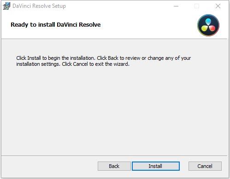Click the installer icon in title bar

pyautogui.click(x=6, y=6)
